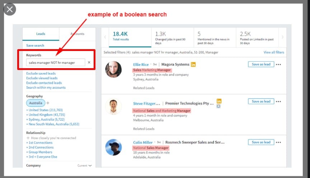310x178 pixels.
Task: Open Steve Fitzger... profile name
Action: coord(146,103)
